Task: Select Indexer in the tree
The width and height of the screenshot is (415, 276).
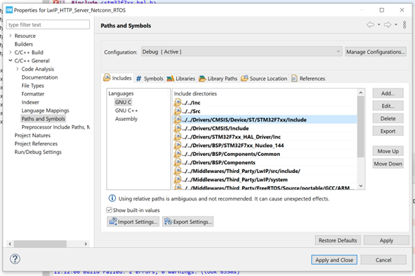Action: 30,102
